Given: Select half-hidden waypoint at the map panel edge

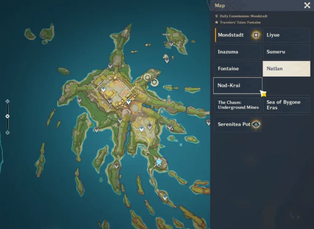Looking at the screenshot, I should click(x=208, y=122).
